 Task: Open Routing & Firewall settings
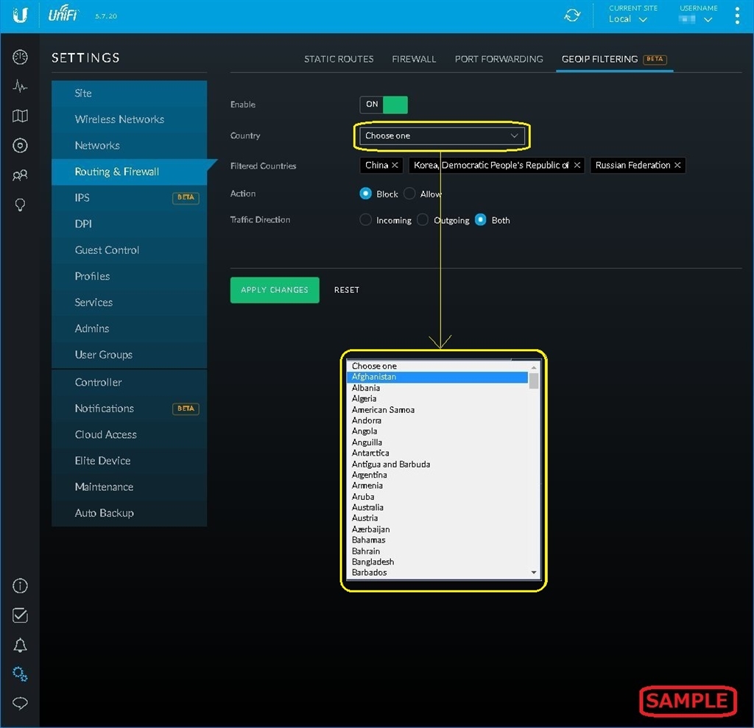point(129,172)
